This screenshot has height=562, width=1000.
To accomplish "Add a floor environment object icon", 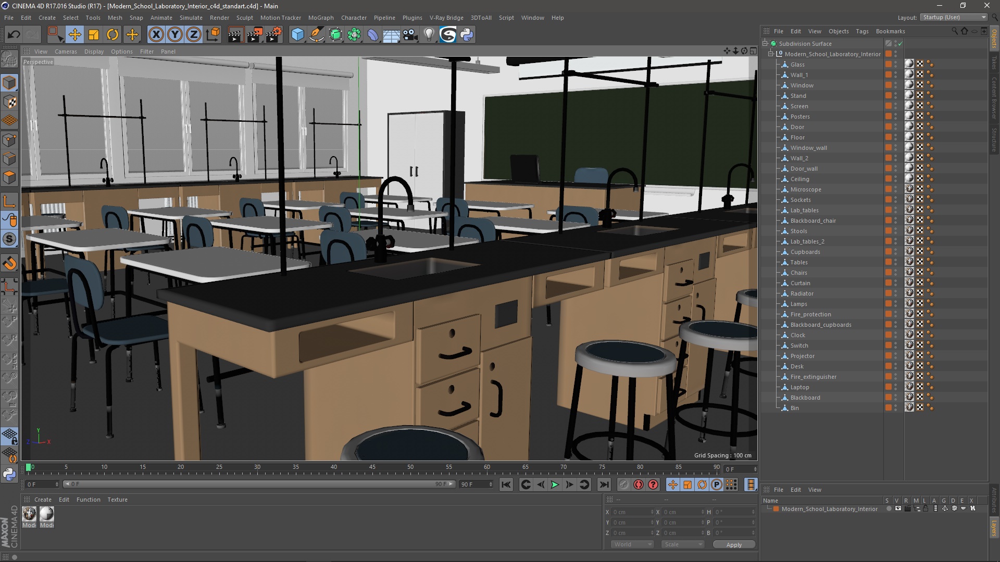I will [x=391, y=35].
